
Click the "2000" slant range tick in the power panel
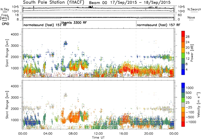click(x=15, y=57)
